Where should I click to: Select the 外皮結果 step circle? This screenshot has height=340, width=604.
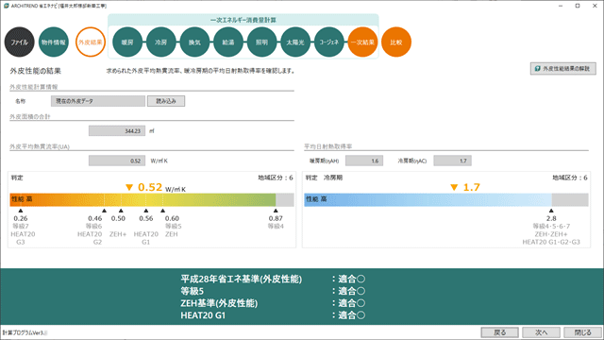[x=91, y=42]
